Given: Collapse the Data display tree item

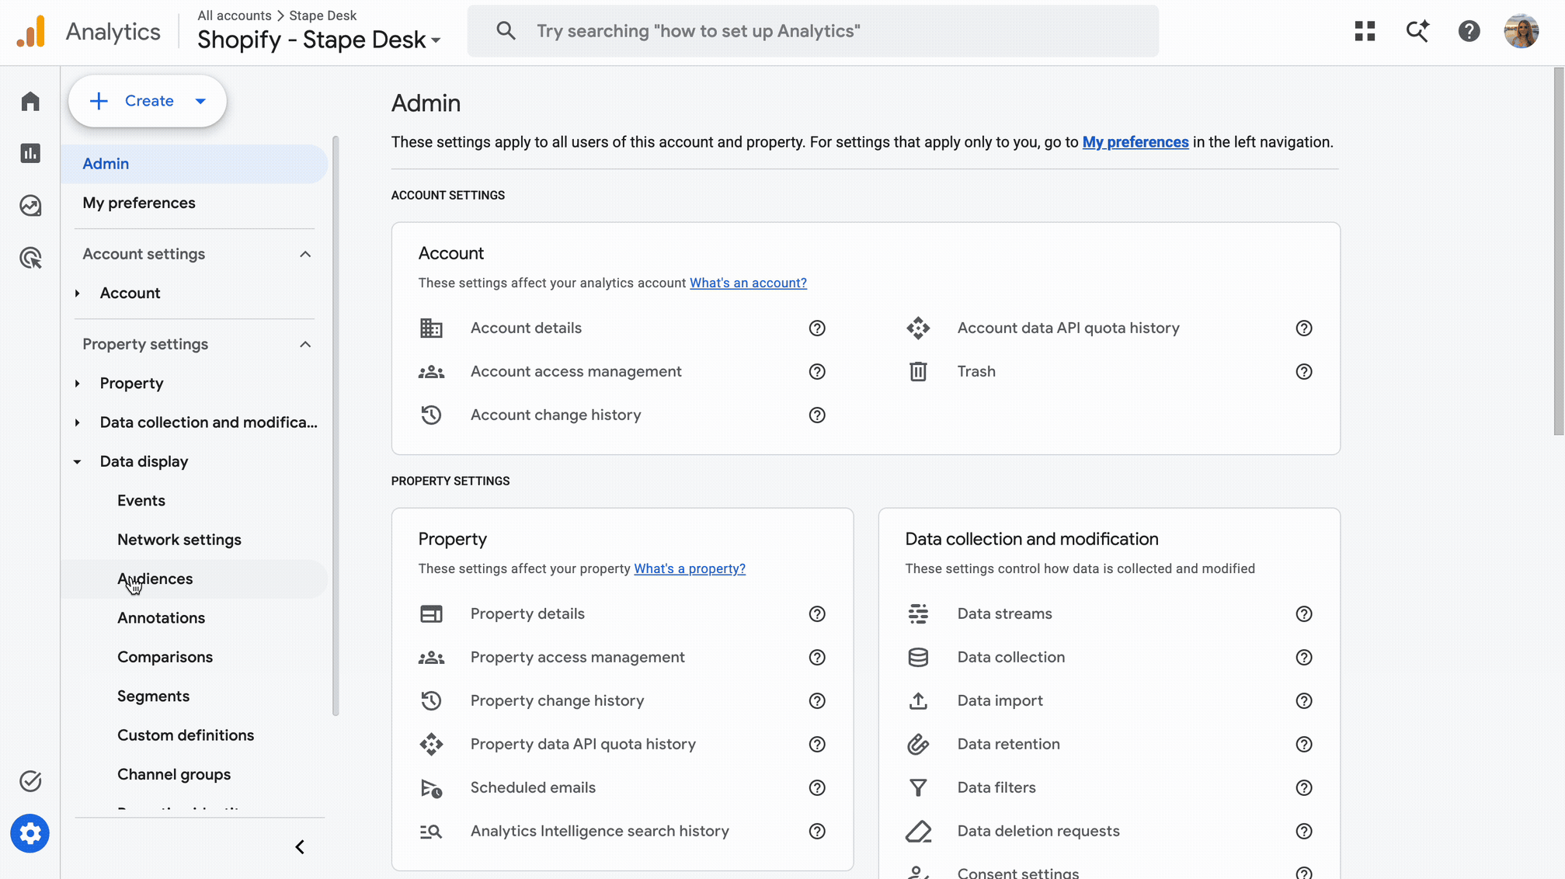Looking at the screenshot, I should 77,462.
